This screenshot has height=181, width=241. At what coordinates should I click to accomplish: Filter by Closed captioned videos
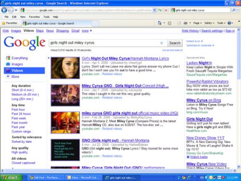click(23, 163)
